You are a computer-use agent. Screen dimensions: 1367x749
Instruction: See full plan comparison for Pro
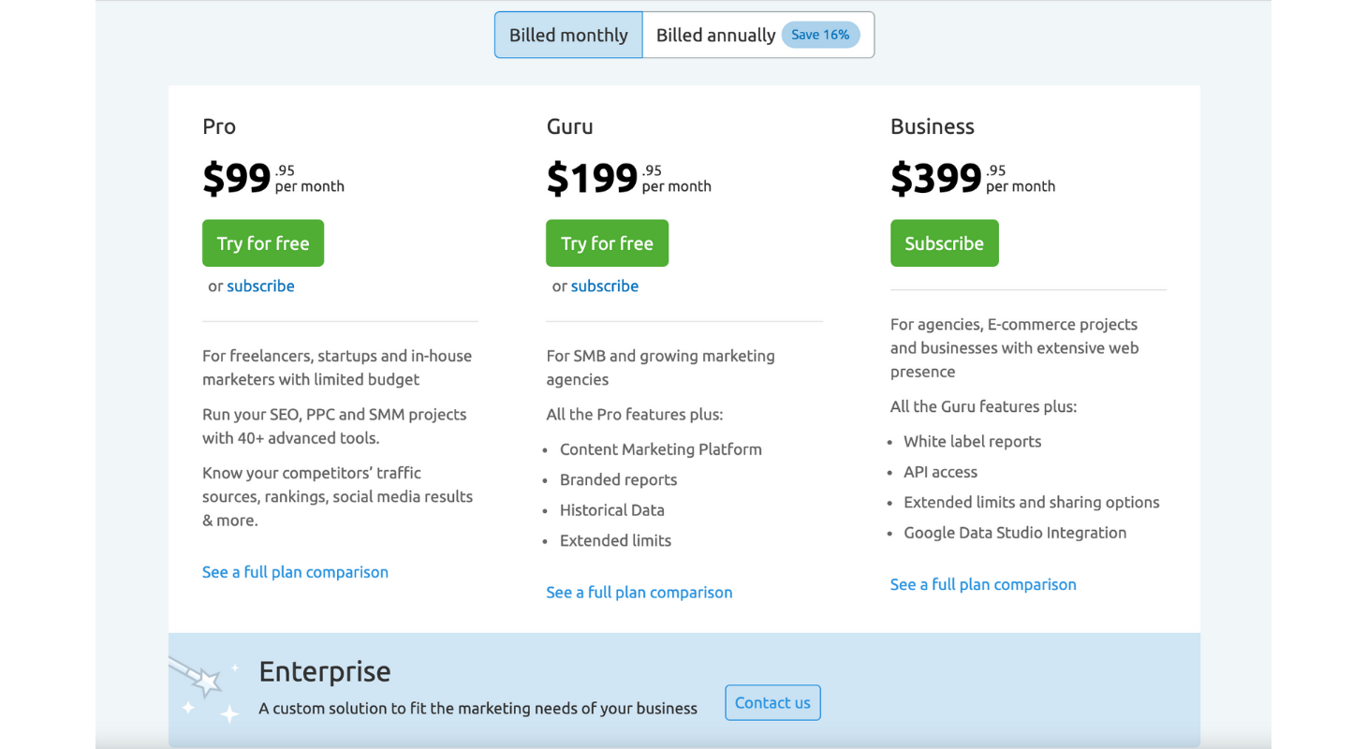pyautogui.click(x=295, y=572)
